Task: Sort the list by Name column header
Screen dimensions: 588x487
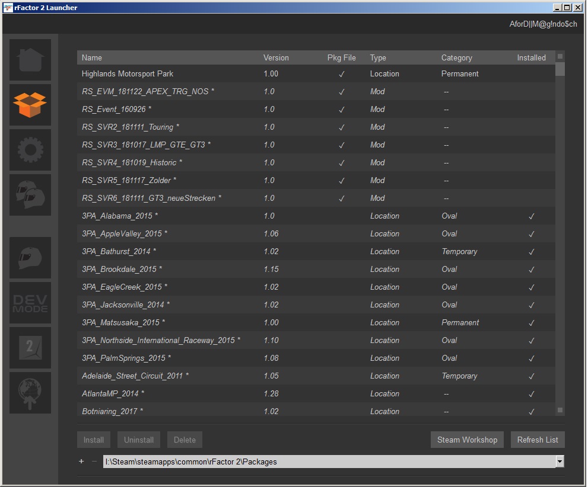Action: click(x=92, y=57)
